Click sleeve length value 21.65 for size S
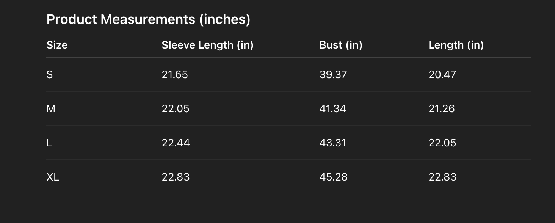 175,75
